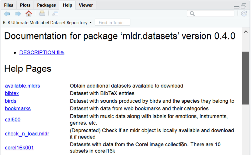Open the bibtex dataset help link
Screen dimensions: 251x155
[x=12, y=93]
